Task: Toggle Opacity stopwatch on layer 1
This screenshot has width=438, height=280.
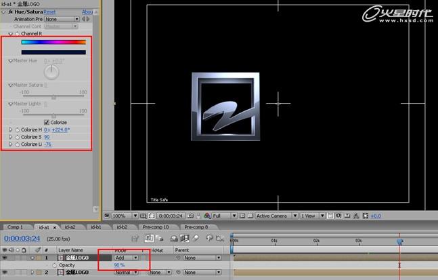Action: [54, 265]
